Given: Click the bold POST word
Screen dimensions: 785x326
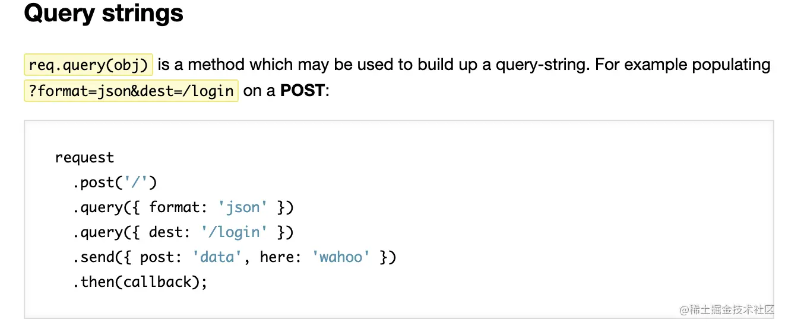Looking at the screenshot, I should [x=302, y=91].
